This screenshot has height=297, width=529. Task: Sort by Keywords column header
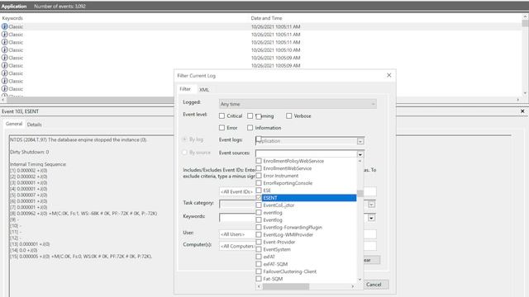[x=12, y=18]
